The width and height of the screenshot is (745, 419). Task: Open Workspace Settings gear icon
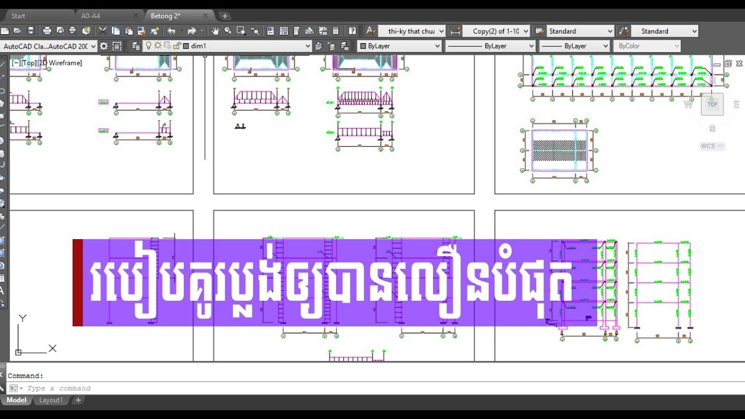pos(104,46)
